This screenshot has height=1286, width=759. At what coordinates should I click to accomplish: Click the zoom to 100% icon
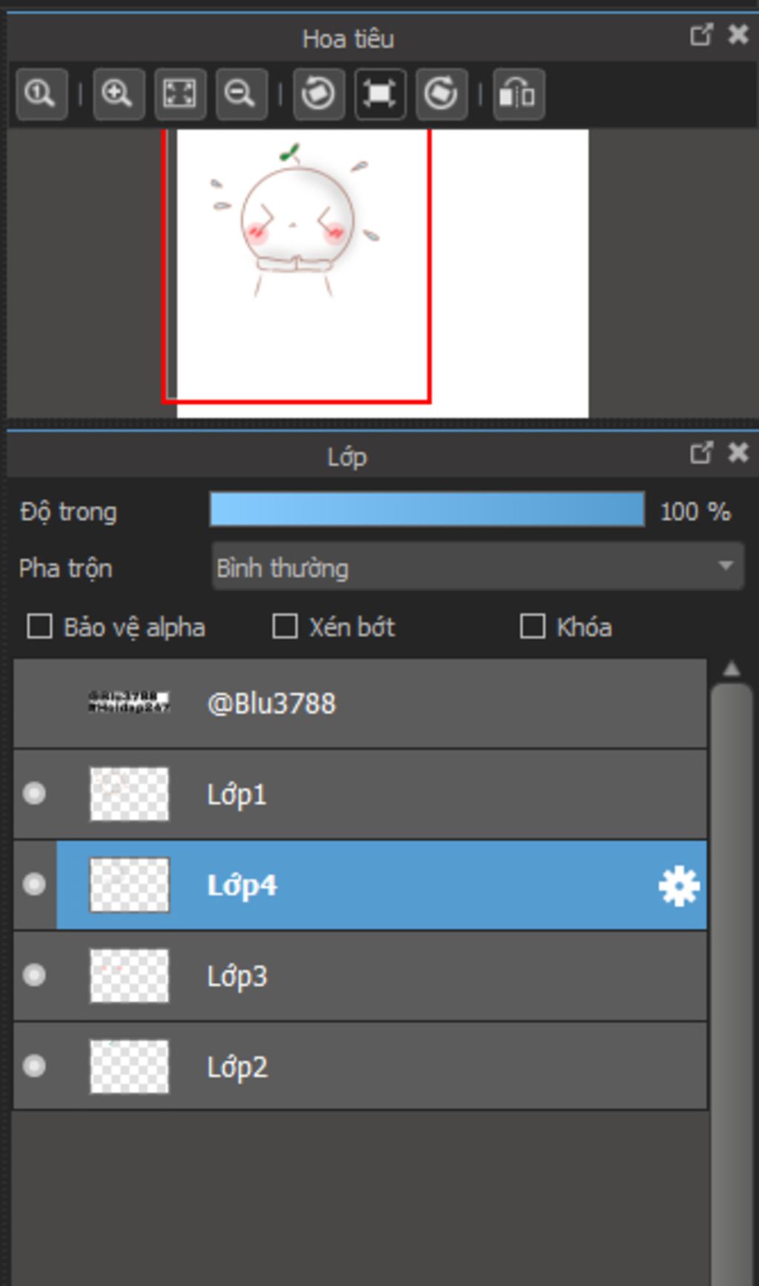41,94
